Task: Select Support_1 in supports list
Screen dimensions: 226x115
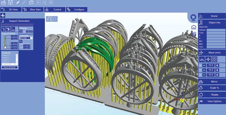Action: pos(5,57)
